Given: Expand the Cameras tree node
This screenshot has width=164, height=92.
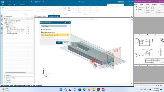Looking at the screenshot, I should pos(5,25).
